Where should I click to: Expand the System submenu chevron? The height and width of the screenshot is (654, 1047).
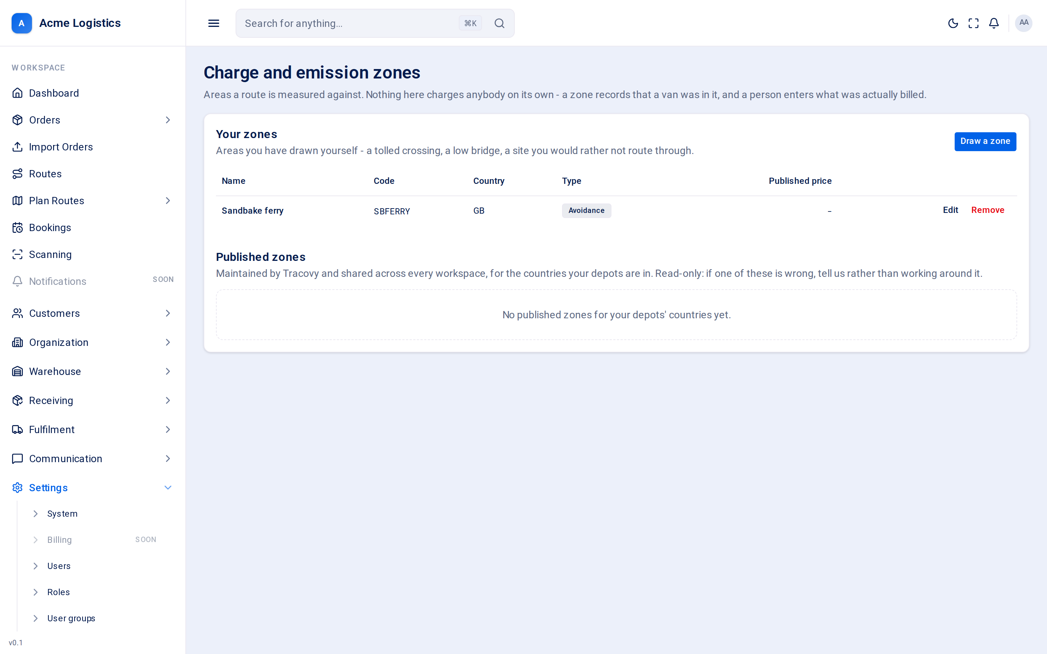(36, 513)
